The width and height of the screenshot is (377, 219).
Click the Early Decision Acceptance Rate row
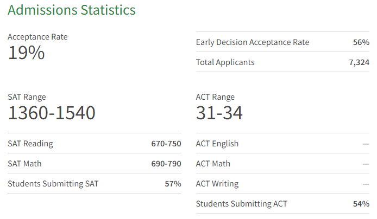(x=282, y=42)
